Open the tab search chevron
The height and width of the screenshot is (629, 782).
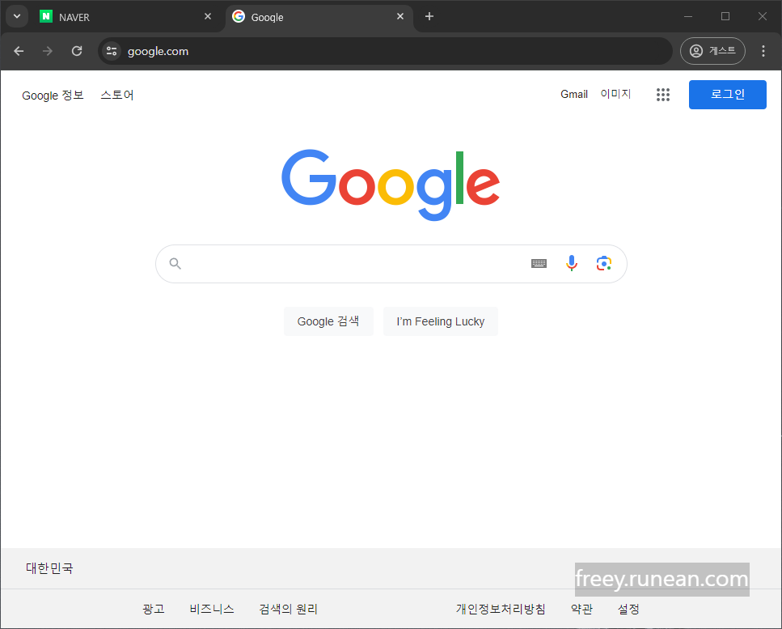16,16
